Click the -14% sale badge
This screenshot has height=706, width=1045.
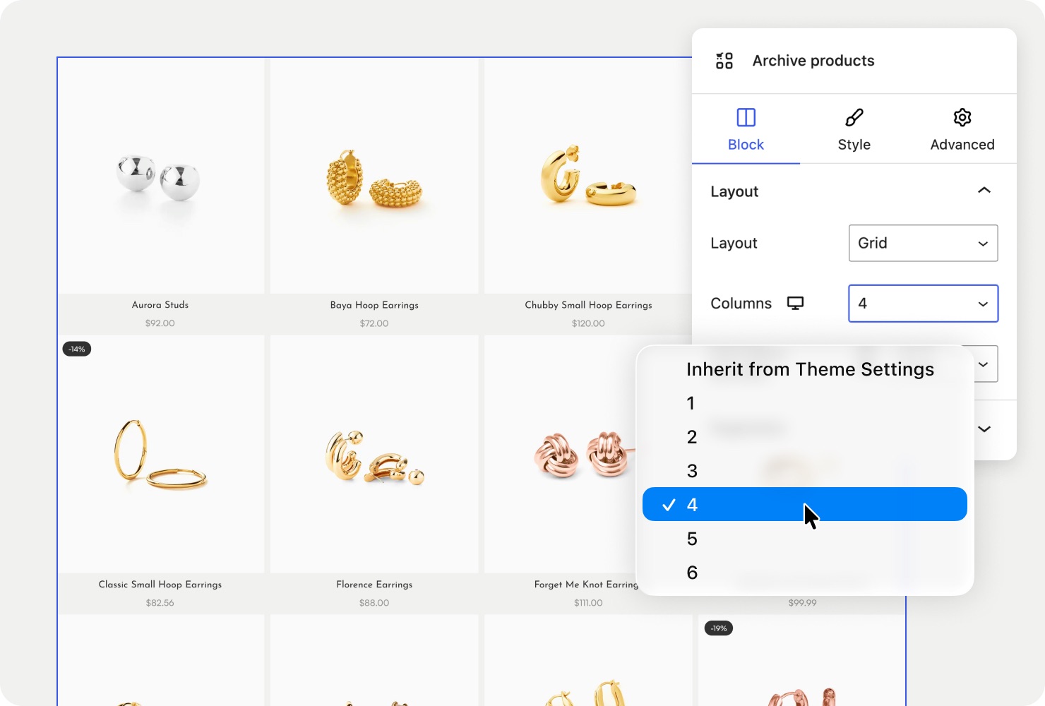(77, 349)
